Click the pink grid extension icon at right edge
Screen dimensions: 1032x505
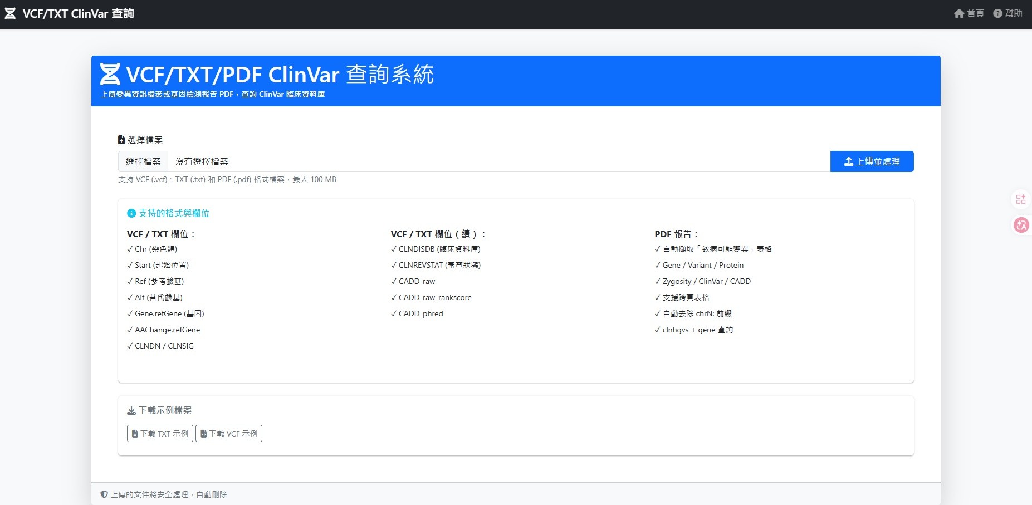(1021, 199)
